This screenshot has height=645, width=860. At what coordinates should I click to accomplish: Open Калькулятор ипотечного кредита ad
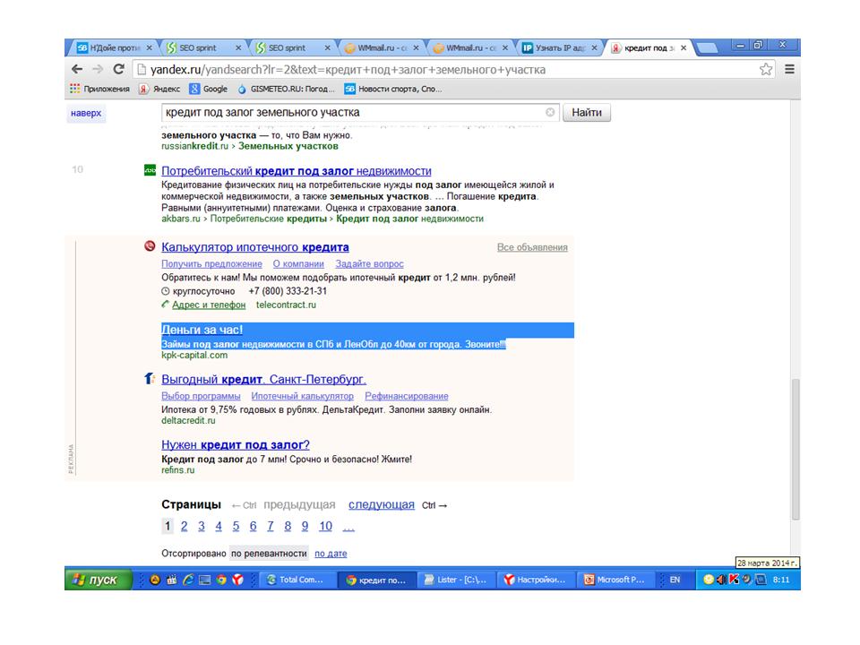(255, 247)
